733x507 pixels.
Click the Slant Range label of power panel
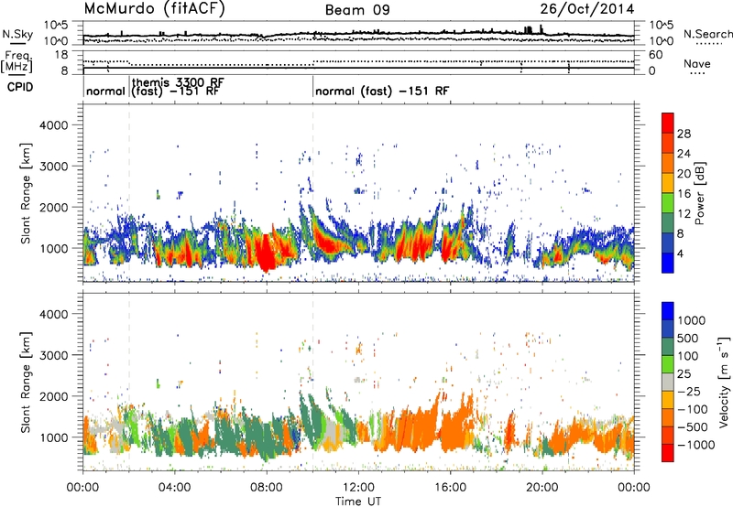(x=26, y=193)
